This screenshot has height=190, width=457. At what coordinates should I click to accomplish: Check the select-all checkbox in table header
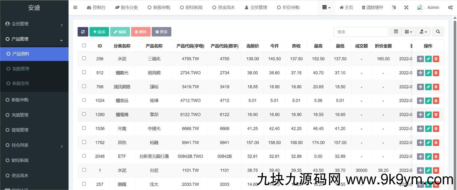tap(84, 46)
